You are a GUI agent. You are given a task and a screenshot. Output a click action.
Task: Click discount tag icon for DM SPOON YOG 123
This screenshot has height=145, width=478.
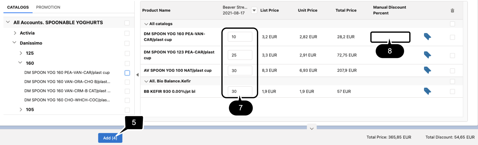tap(427, 55)
